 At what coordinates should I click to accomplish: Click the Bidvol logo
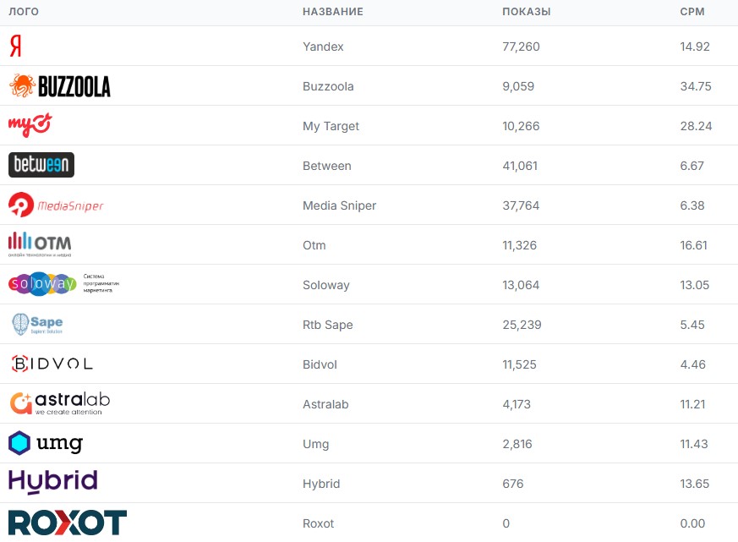click(x=52, y=364)
